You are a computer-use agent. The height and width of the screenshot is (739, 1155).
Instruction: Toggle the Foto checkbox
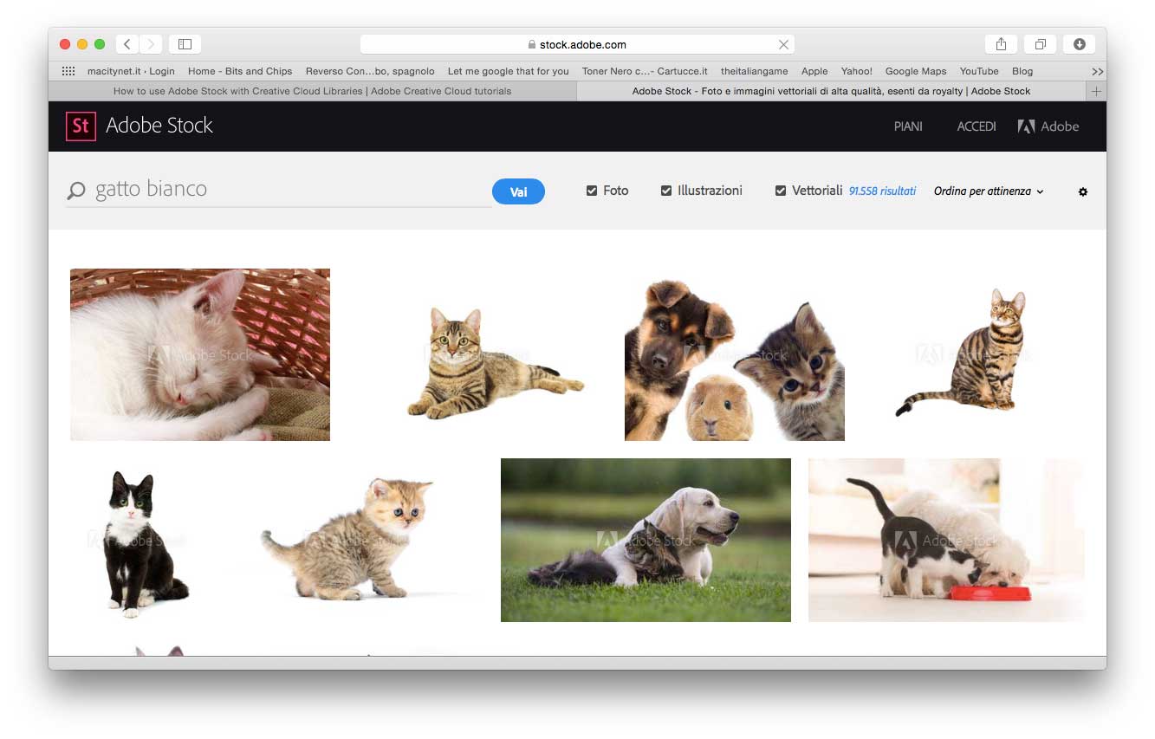[592, 191]
